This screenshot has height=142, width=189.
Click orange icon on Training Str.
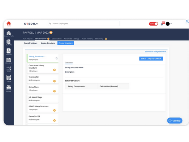(54, 81)
